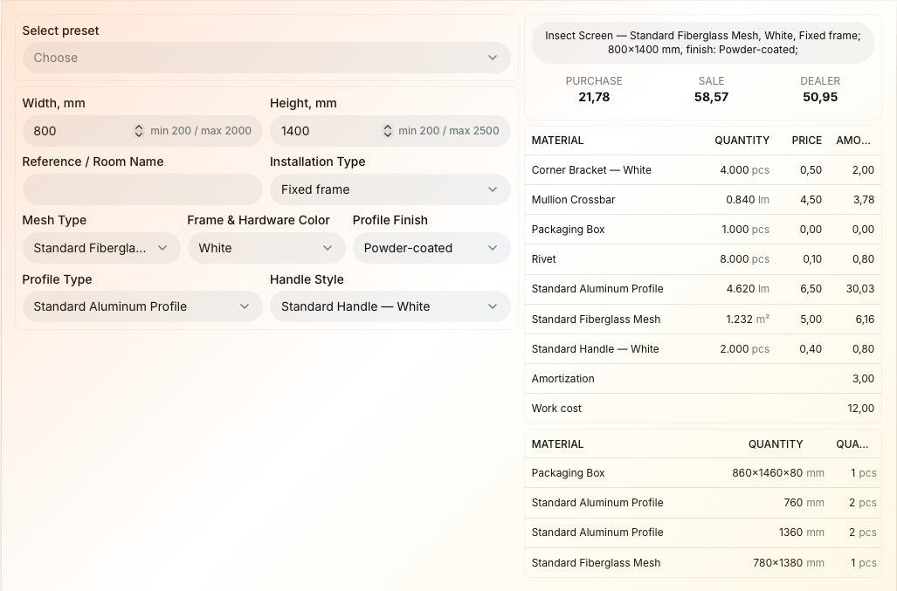Click Packaging Box in the cost table

click(x=568, y=230)
